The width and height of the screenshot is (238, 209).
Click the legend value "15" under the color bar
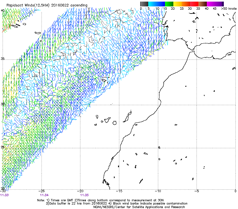(x=165, y=9)
